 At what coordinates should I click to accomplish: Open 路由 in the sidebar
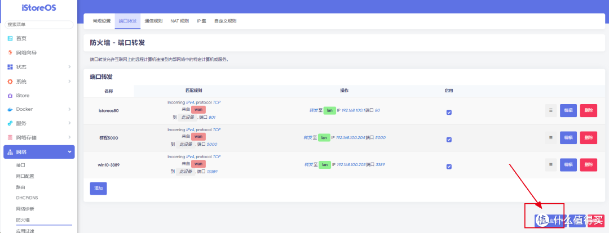[21, 187]
